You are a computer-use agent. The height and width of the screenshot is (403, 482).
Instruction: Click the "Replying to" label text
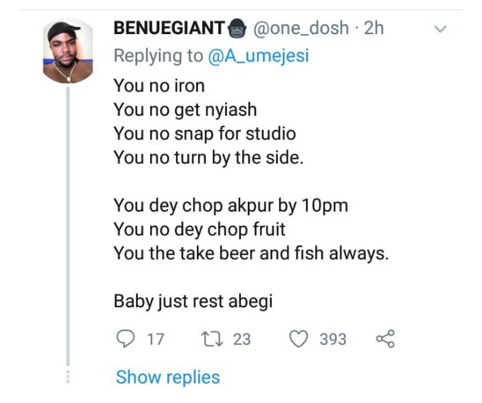coord(157,56)
